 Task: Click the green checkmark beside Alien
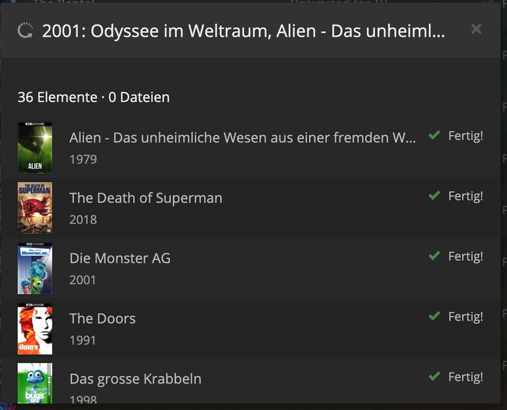[434, 135]
